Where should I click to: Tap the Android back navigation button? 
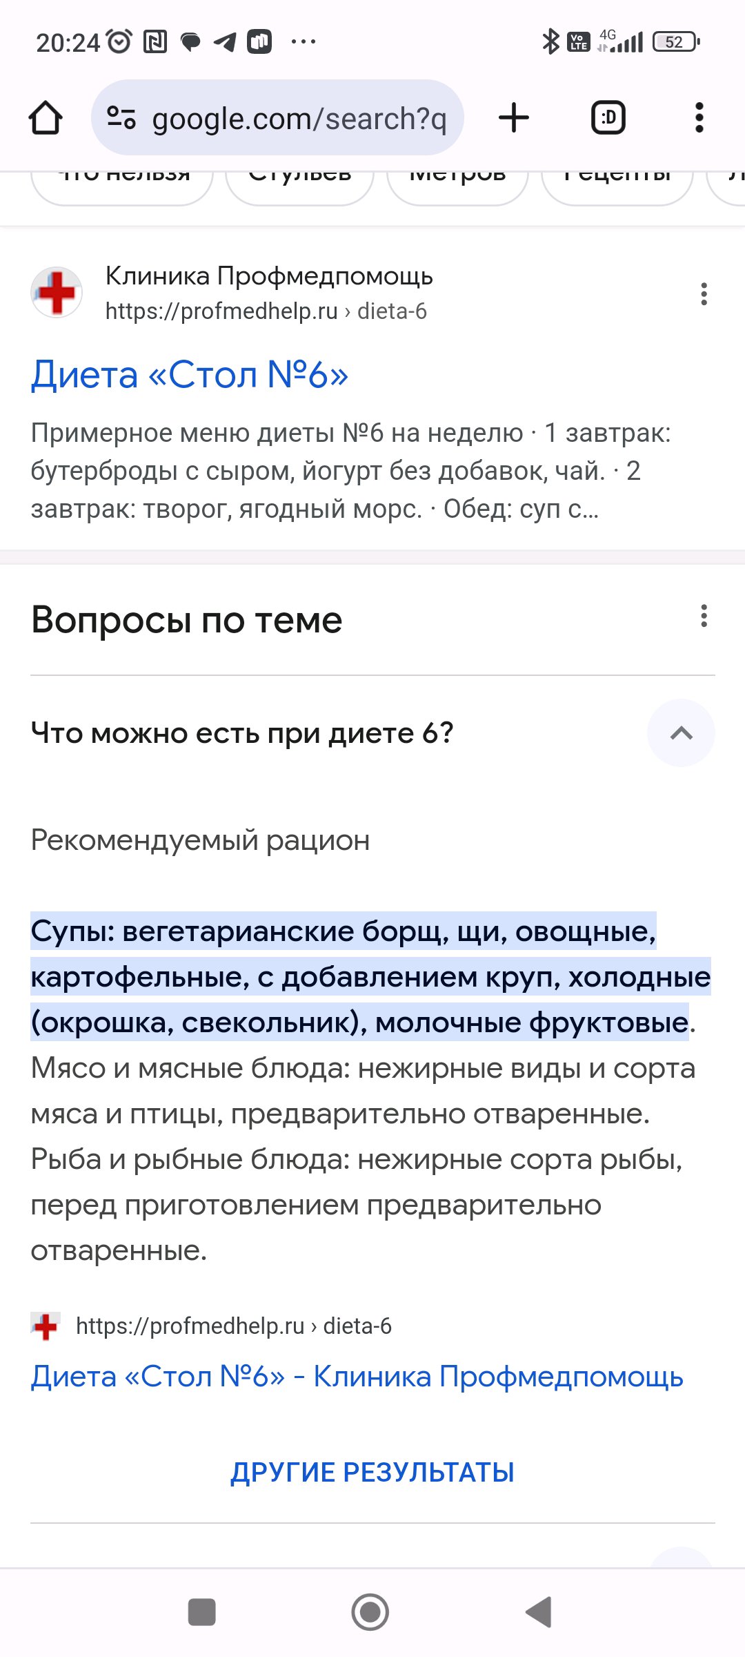pyautogui.click(x=539, y=1612)
